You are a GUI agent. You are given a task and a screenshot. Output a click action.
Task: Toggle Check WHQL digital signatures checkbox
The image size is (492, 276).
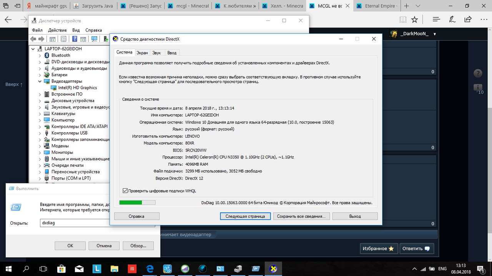tap(125, 191)
